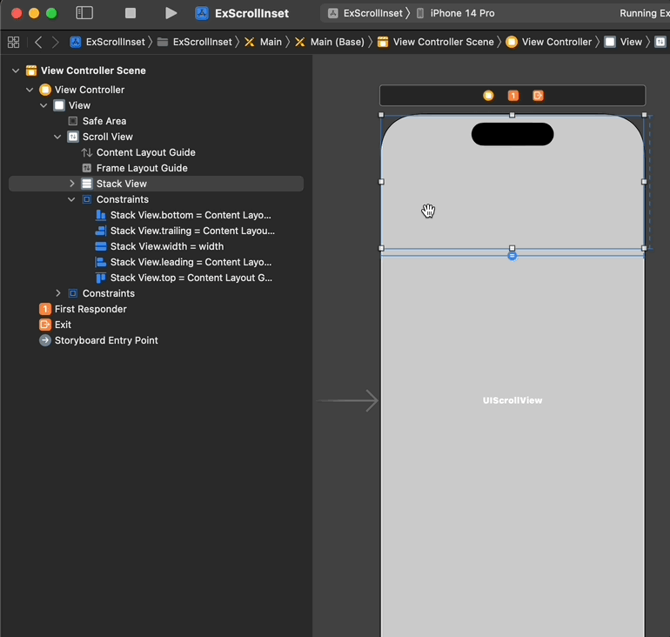Choose iPhone 14 Pro run destination
670x637 pixels.
pos(455,13)
